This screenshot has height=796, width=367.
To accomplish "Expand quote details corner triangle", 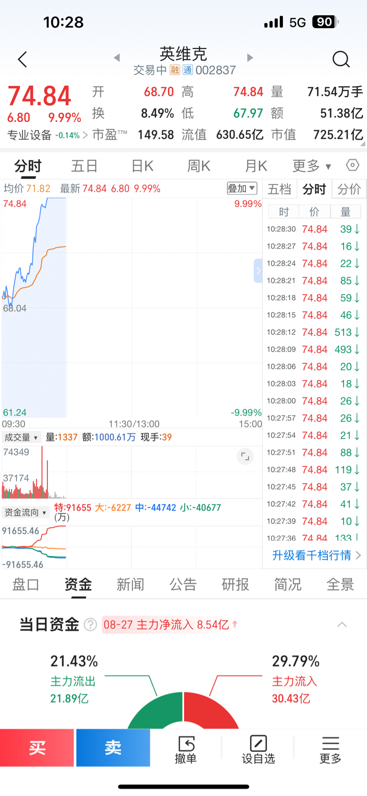I will point(363,143).
